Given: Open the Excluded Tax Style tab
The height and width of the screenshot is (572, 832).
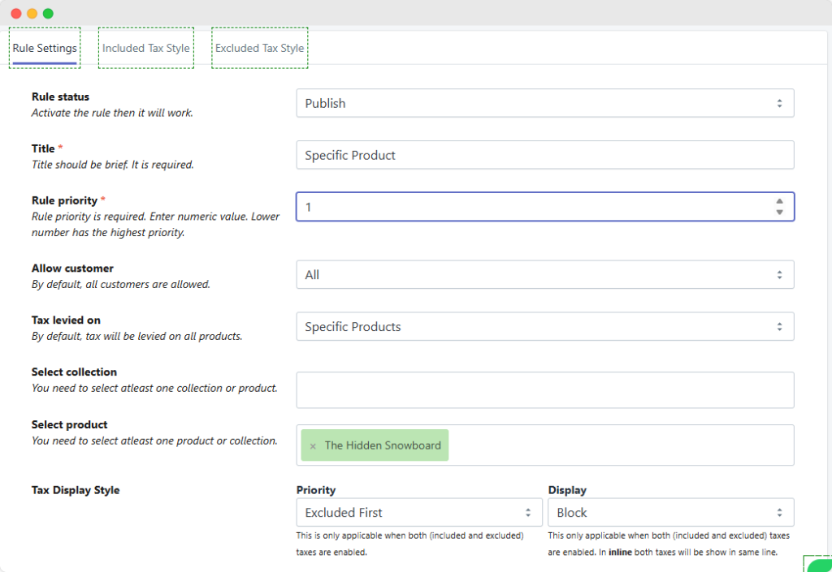Looking at the screenshot, I should click(259, 48).
